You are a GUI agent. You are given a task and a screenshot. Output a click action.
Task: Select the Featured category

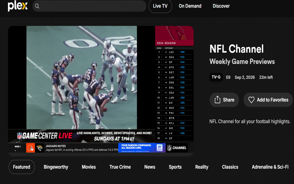[22, 167]
